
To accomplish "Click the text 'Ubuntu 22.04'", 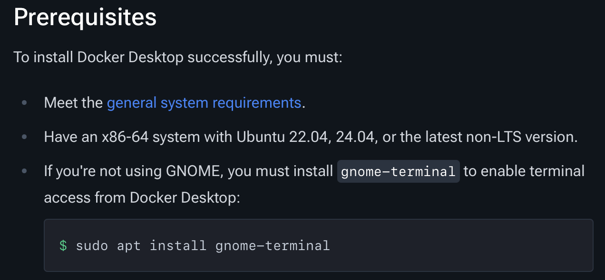I will click(283, 137).
